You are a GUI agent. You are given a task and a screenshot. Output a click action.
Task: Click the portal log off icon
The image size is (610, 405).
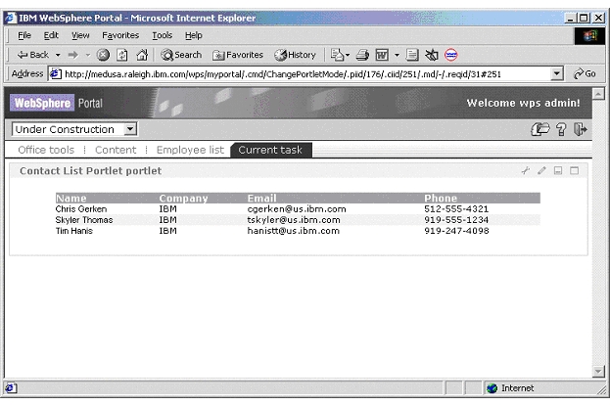(580, 129)
